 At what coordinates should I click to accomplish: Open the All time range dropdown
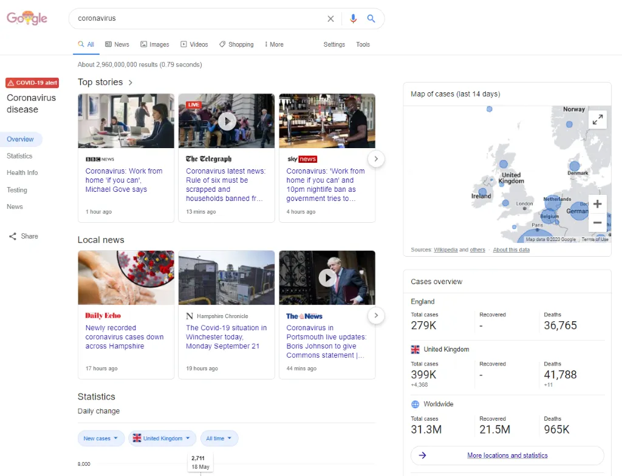[219, 438]
